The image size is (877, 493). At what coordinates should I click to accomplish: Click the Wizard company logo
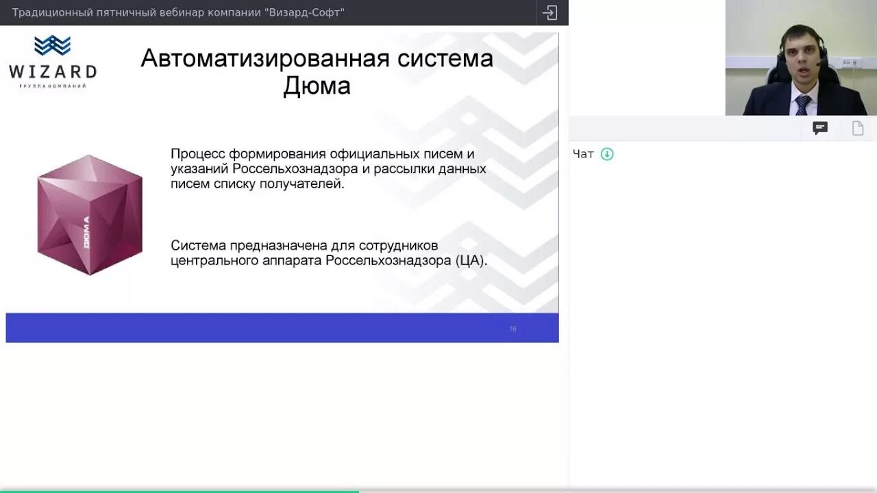53,62
